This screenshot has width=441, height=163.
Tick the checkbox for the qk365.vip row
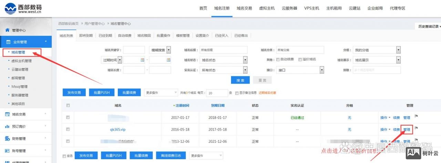coord(68,129)
